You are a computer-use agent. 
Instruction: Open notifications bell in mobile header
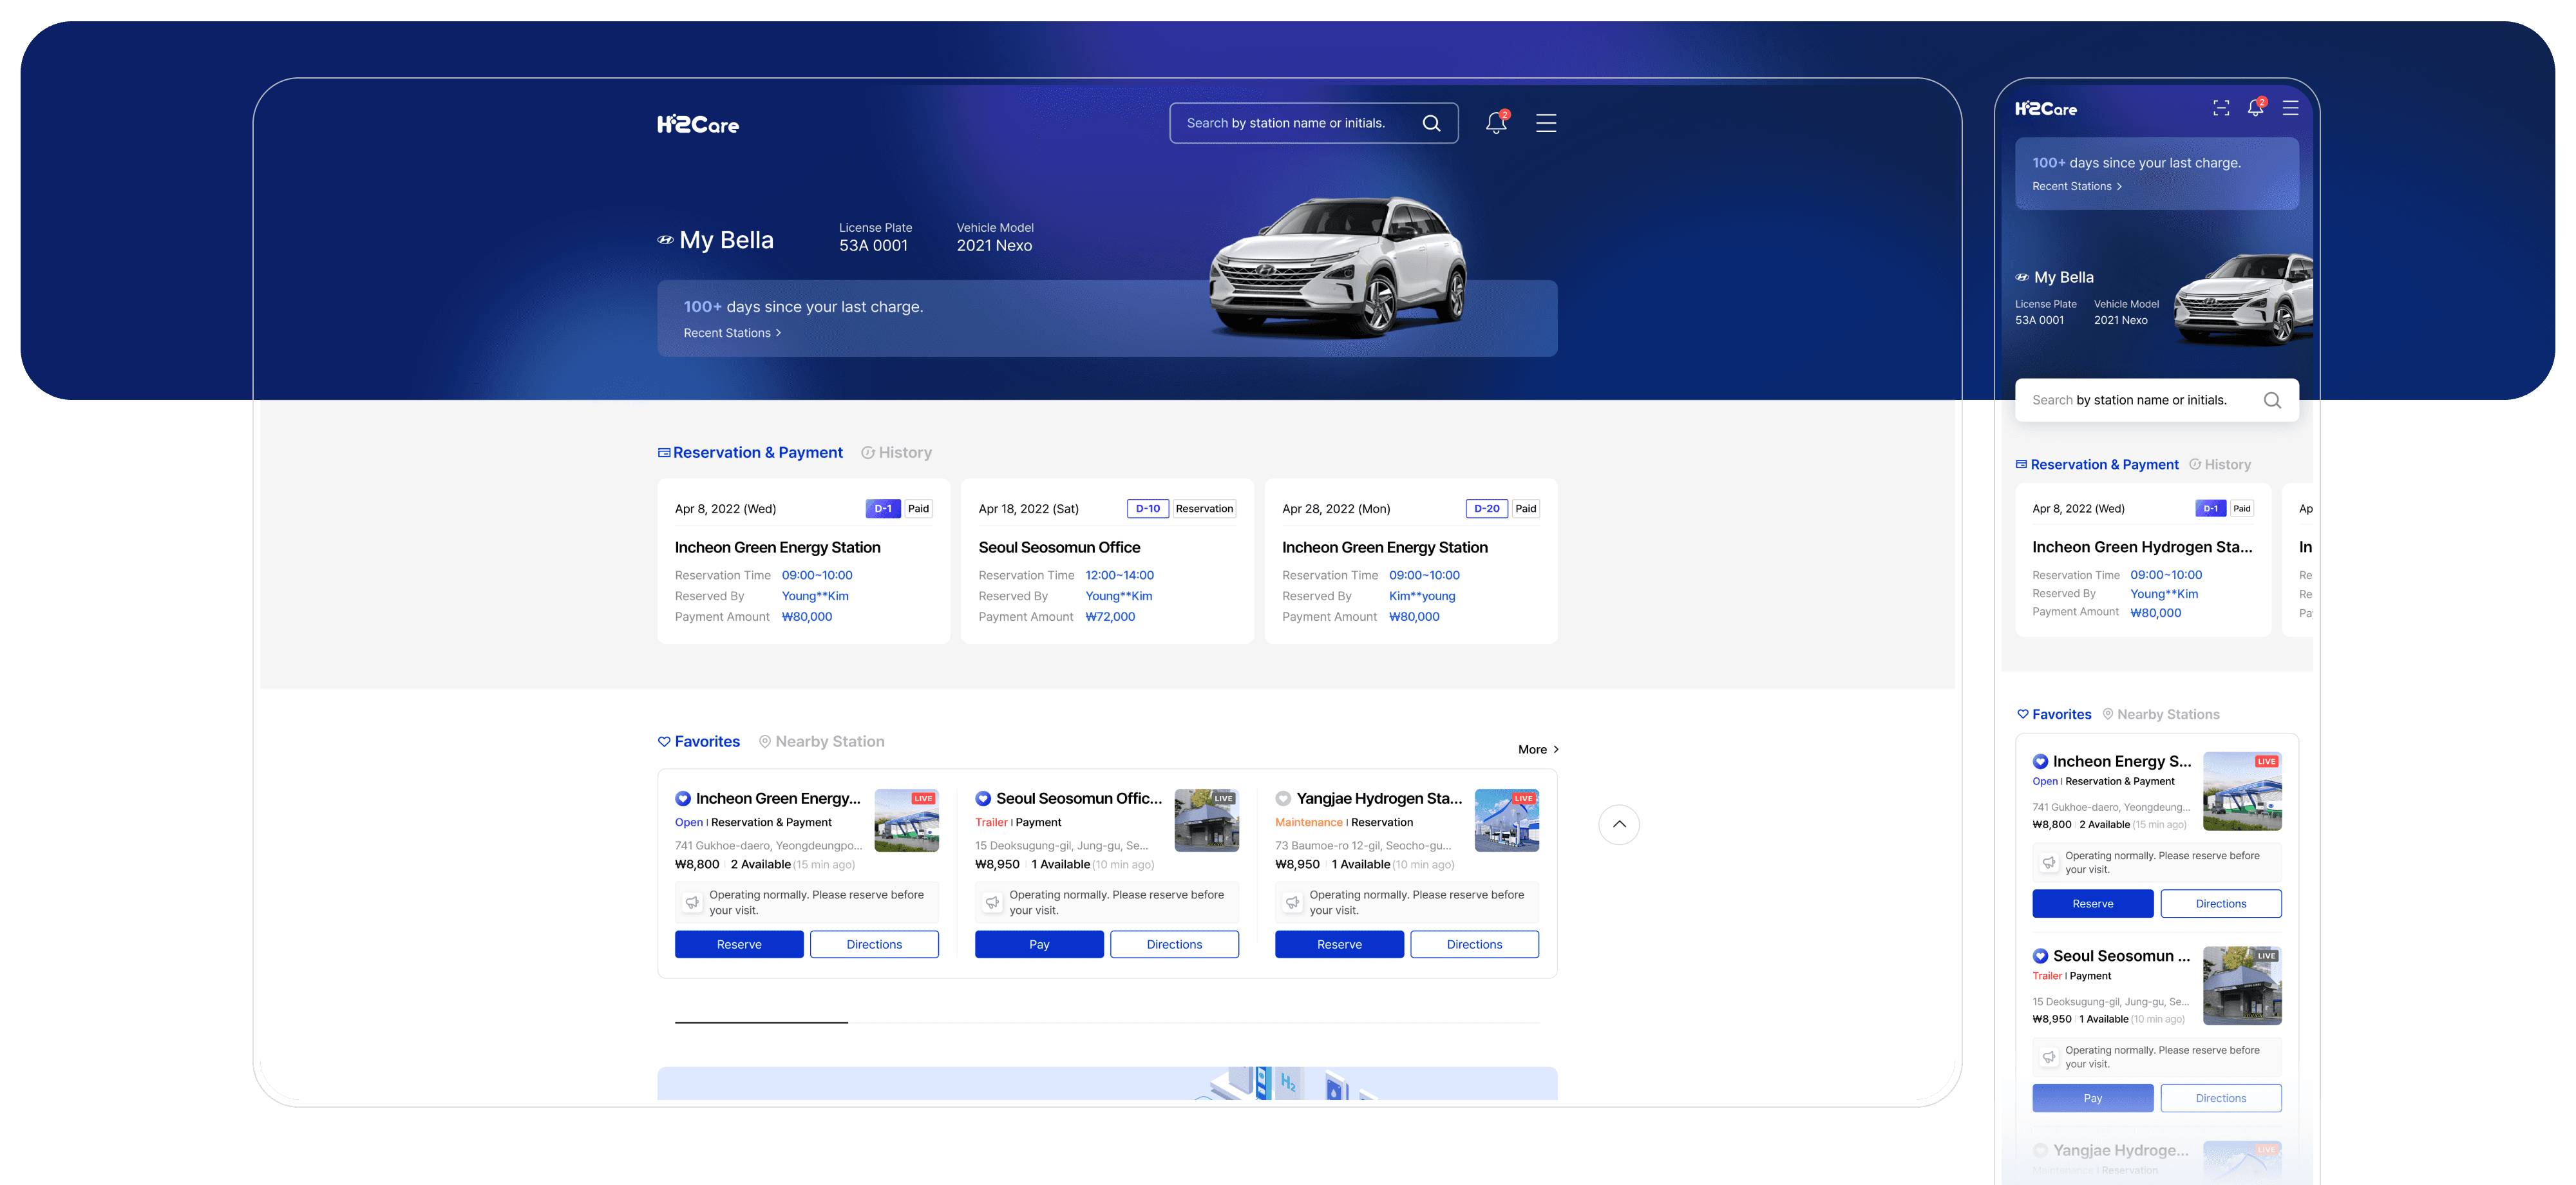coord(2256,107)
